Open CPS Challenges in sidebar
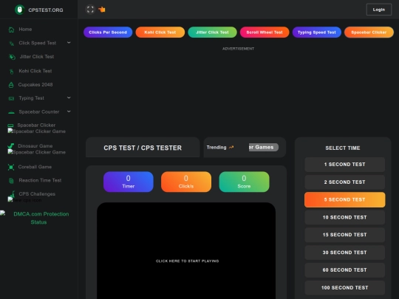The image size is (399, 299). coord(37,193)
